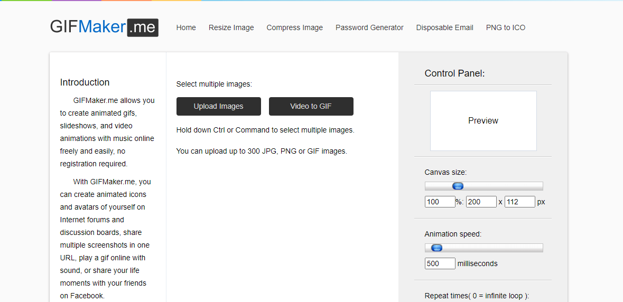The image size is (623, 302).
Task: Click the Video to GIF button
Action: [311, 106]
